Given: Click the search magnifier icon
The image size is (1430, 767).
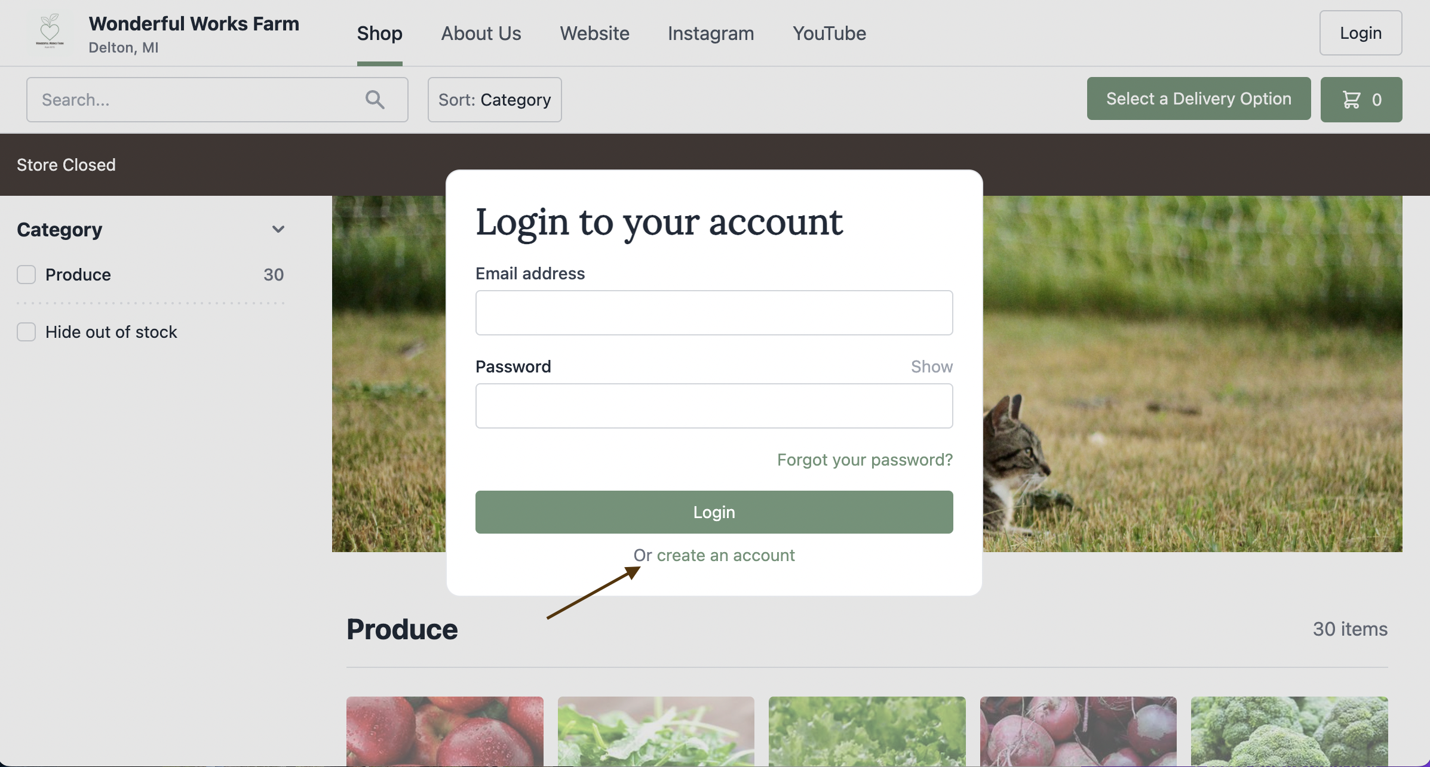Looking at the screenshot, I should (375, 100).
